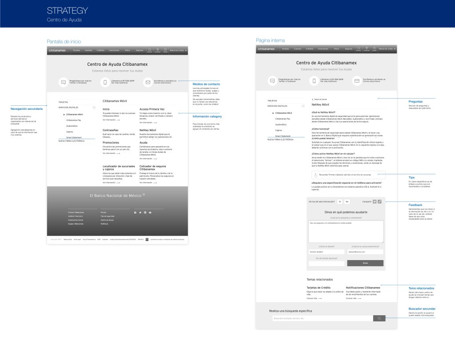Click the Twitter icon in the footer

click(x=140, y=213)
